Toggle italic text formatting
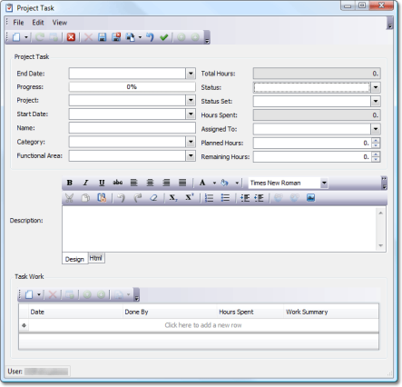Image resolution: width=402 pixels, height=387 pixels. [x=85, y=183]
